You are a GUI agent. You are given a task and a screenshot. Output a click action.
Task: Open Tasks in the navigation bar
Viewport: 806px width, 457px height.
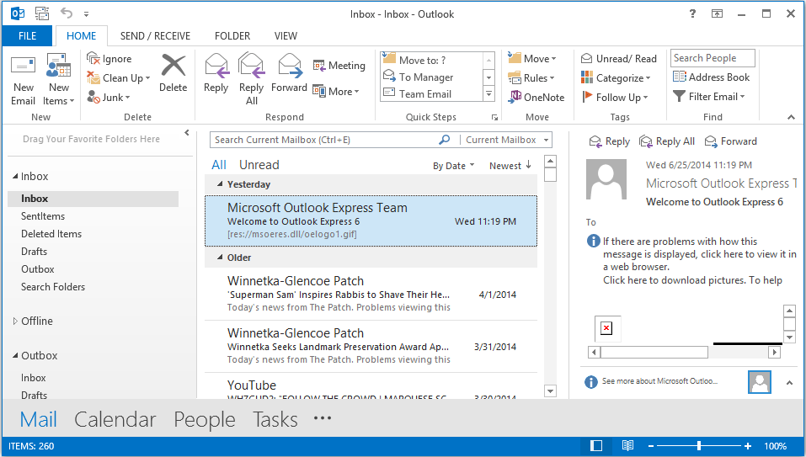[275, 419]
